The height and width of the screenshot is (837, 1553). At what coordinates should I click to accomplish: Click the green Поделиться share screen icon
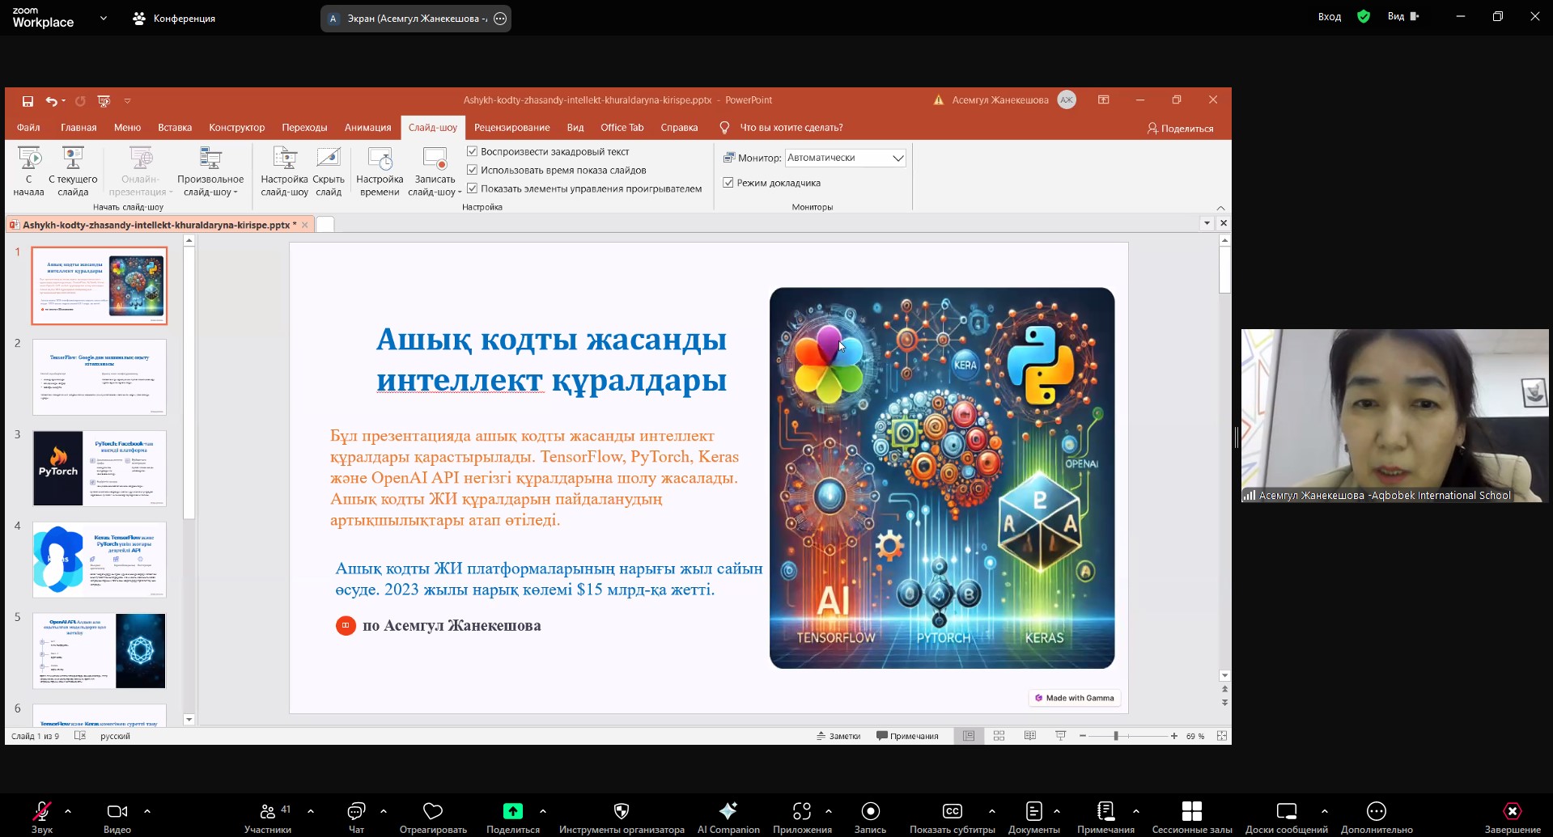pyautogui.click(x=512, y=811)
